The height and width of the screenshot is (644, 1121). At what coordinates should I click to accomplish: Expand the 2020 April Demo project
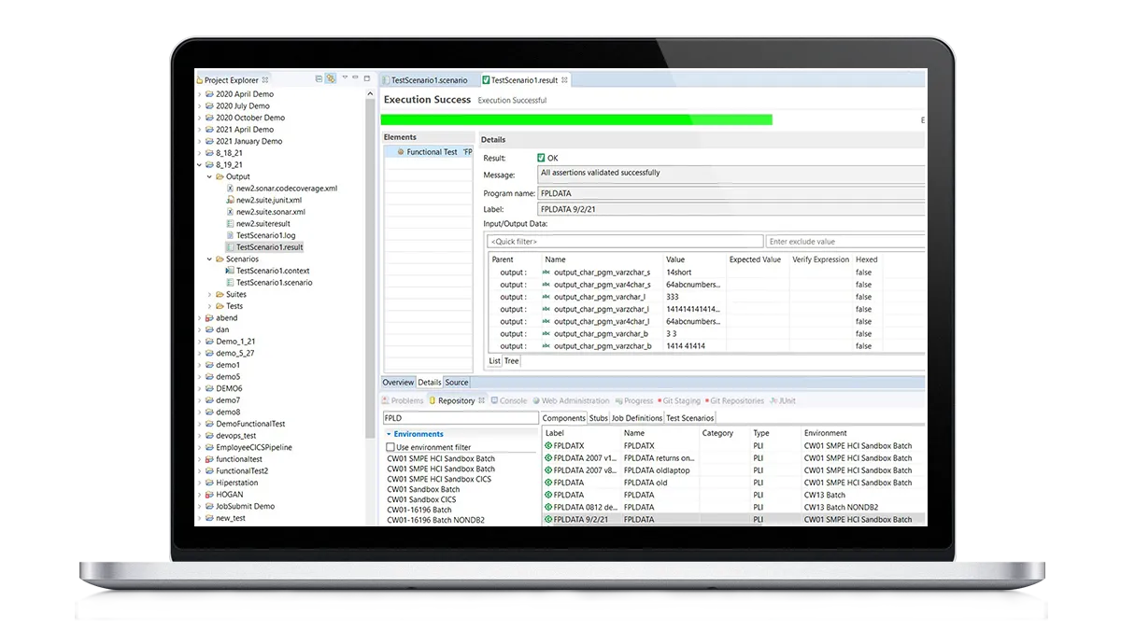tap(199, 94)
